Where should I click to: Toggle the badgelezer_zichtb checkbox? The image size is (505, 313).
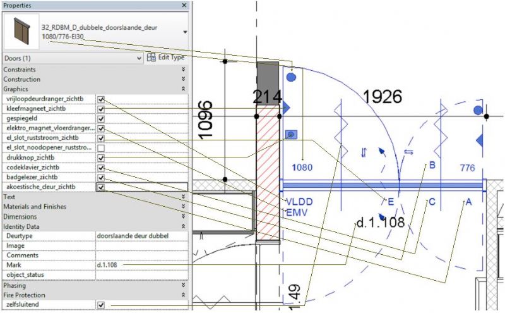(101, 178)
